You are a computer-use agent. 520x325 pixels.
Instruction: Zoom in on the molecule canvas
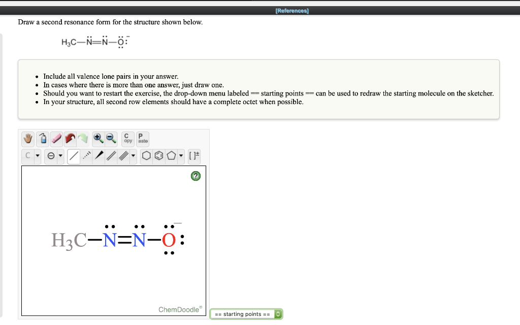(x=98, y=138)
